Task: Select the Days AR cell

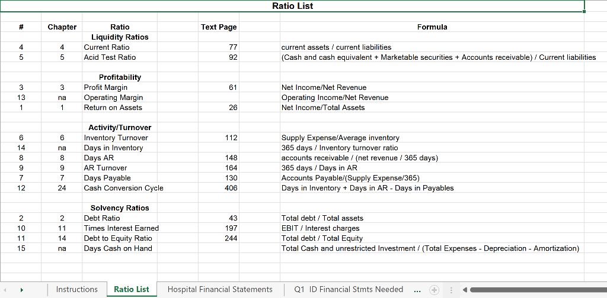Action: (120, 157)
